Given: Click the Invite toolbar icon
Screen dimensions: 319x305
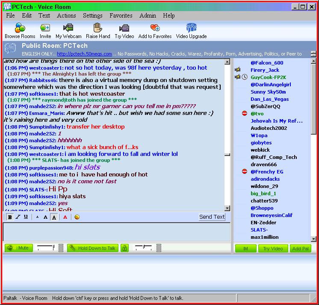Looking at the screenshot, I should click(45, 28).
